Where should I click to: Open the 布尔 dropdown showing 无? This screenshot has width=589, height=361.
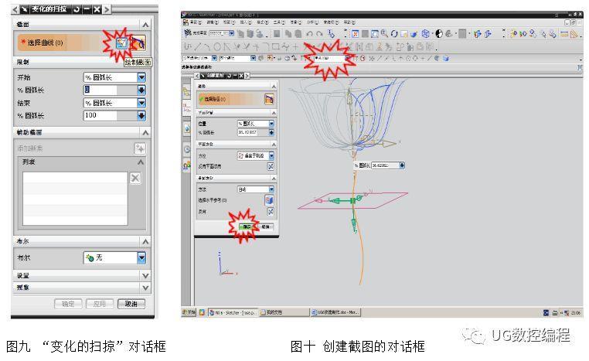pyautogui.click(x=141, y=257)
